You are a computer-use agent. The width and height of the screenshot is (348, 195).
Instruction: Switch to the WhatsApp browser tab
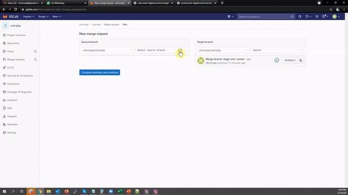click(66, 3)
